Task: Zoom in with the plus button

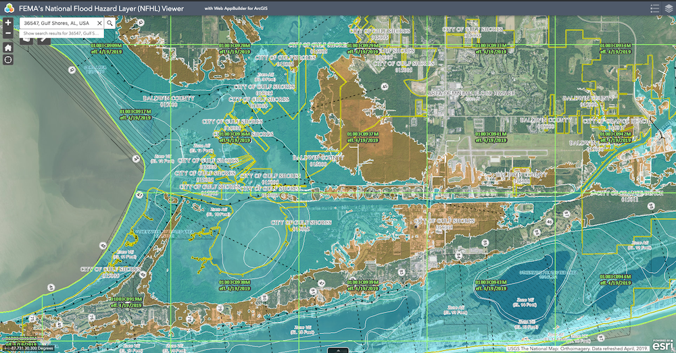Action: pyautogui.click(x=7, y=23)
